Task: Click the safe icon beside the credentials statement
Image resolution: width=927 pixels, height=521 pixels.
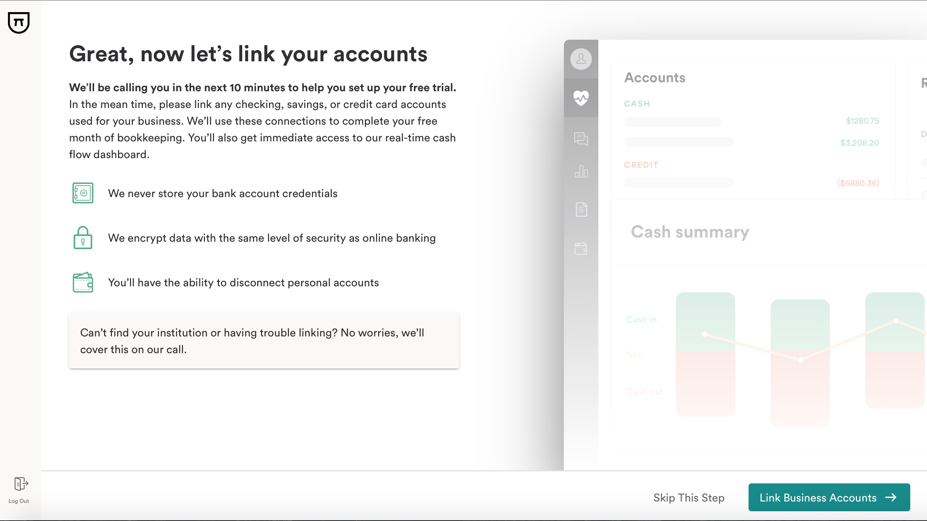Action: pyautogui.click(x=83, y=193)
